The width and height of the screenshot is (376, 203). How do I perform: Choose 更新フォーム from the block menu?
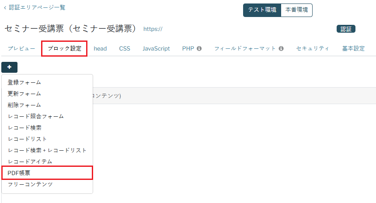(x=24, y=94)
